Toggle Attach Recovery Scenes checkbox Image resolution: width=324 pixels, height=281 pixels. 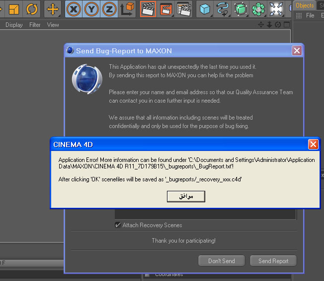pyautogui.click(x=118, y=225)
